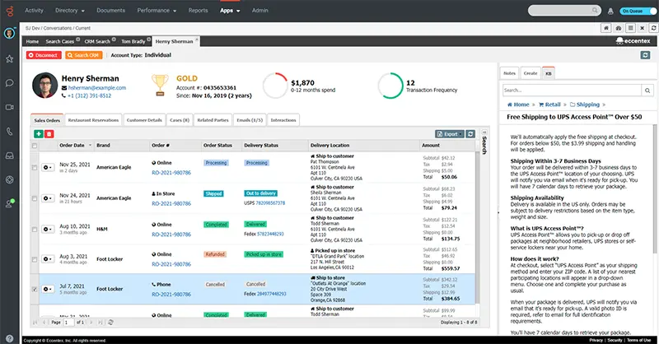
Task: Switch to the Cases (8) tab
Action: pos(180,120)
